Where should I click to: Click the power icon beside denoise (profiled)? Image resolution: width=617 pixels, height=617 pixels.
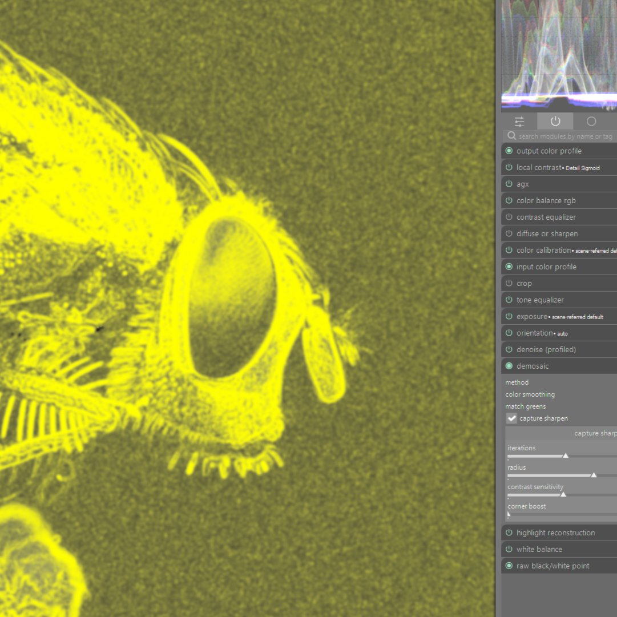point(509,349)
